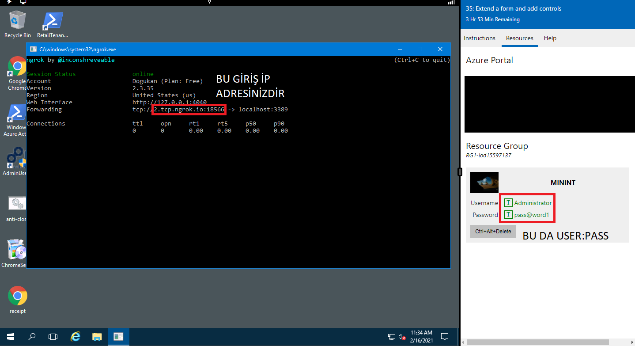Click the '2.tcp.ngrok.io:18566' forwarding address
This screenshot has width=635, height=346.
point(189,109)
